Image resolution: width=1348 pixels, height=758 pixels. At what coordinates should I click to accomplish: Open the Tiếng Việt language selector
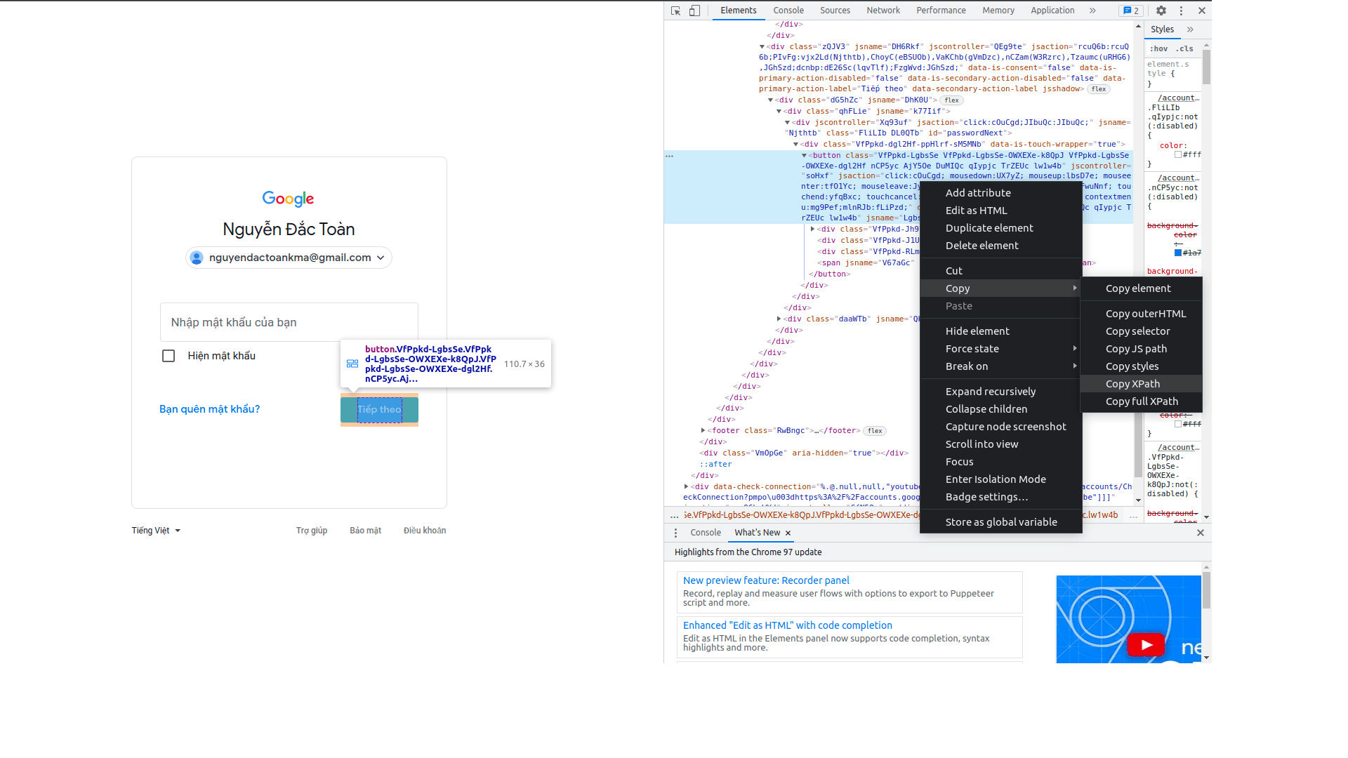155,531
